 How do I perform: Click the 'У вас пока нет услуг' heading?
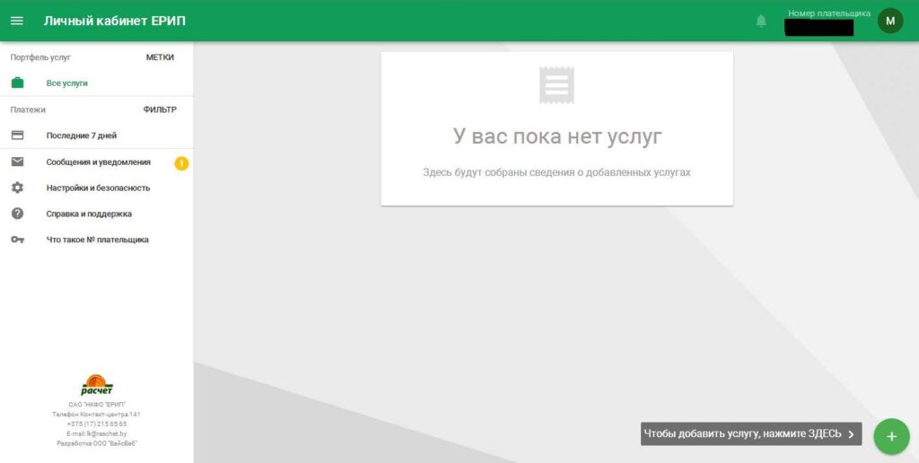pos(556,137)
